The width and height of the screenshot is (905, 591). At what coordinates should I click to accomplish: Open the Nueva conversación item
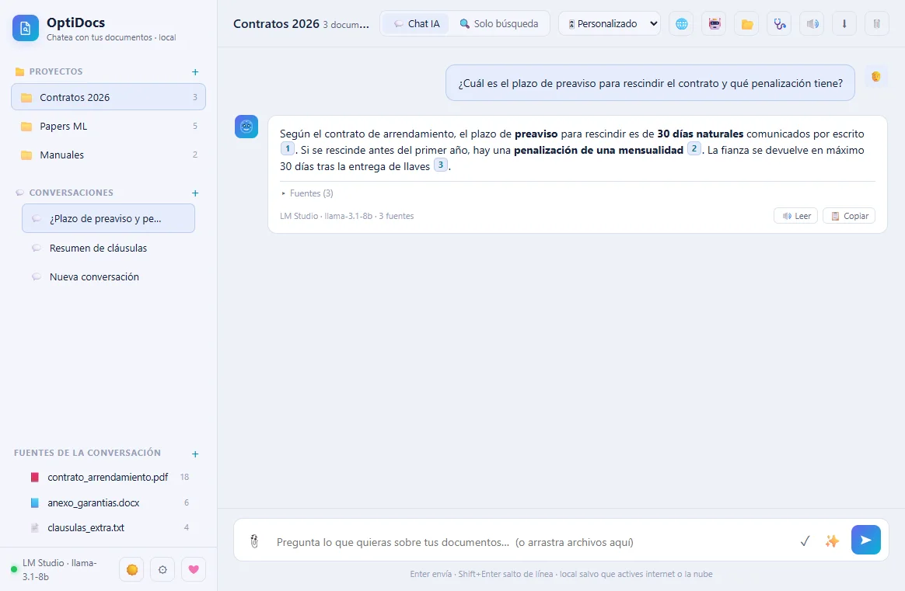pyautogui.click(x=109, y=276)
